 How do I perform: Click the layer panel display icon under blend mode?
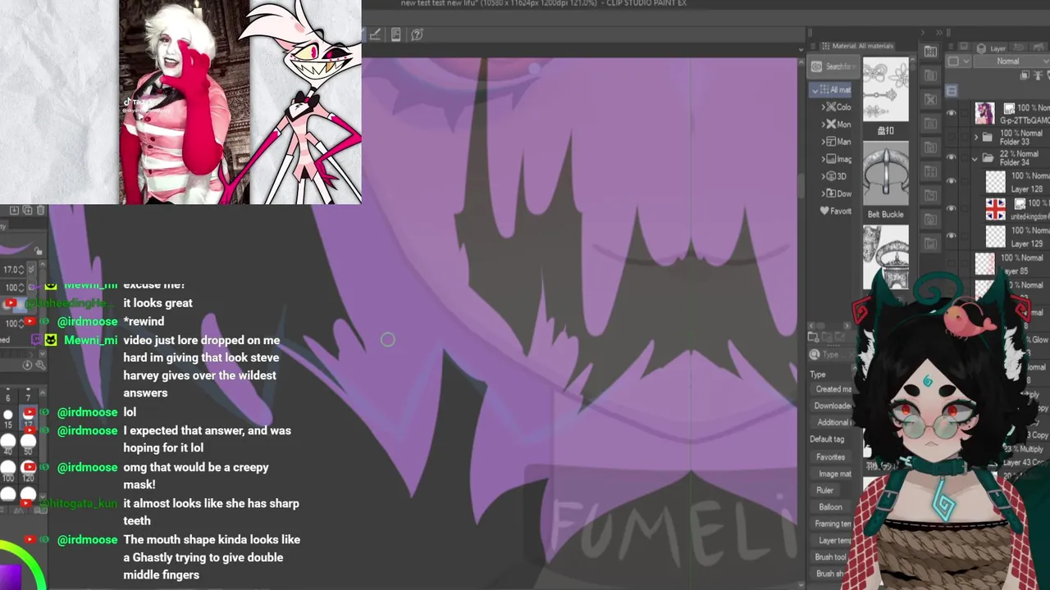click(951, 90)
